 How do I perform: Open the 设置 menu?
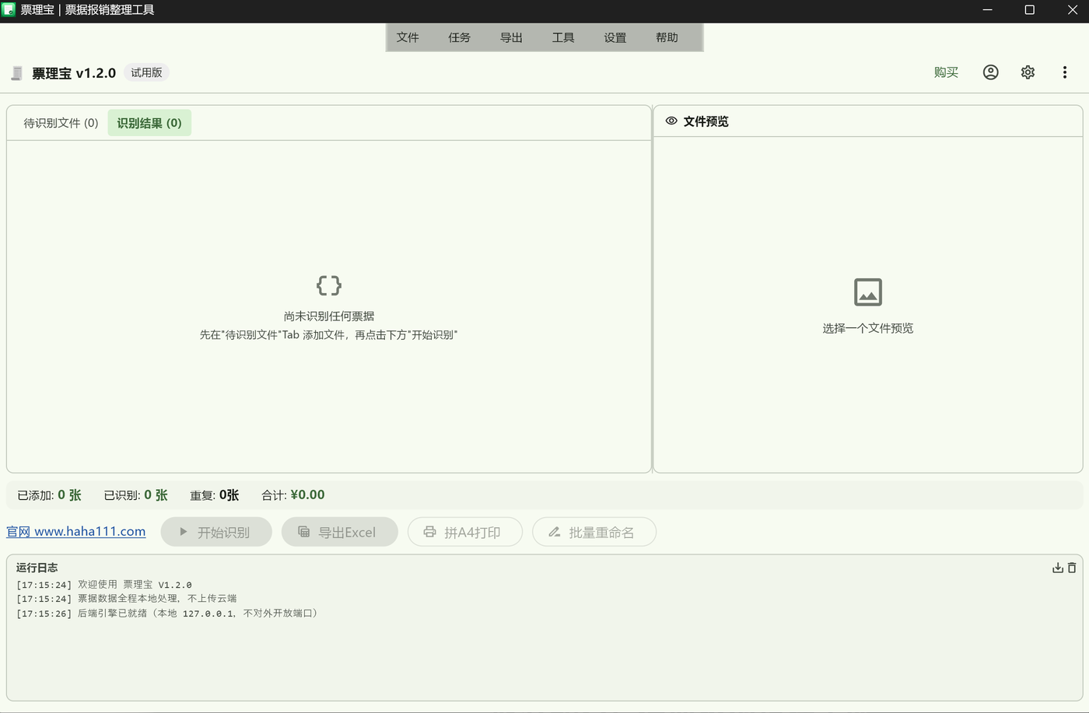615,37
